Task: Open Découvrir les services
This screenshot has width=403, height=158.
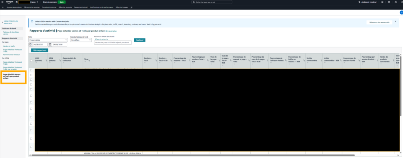Action: click(31, 7)
